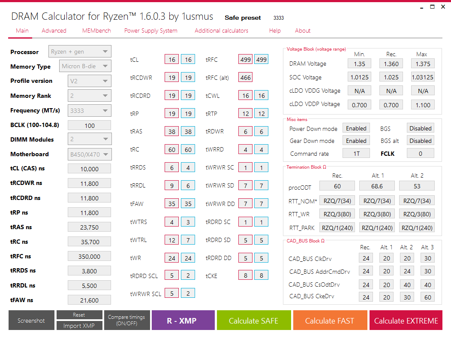Click the red-bordered tCL value 16
The image size is (451, 339).
tap(172, 60)
